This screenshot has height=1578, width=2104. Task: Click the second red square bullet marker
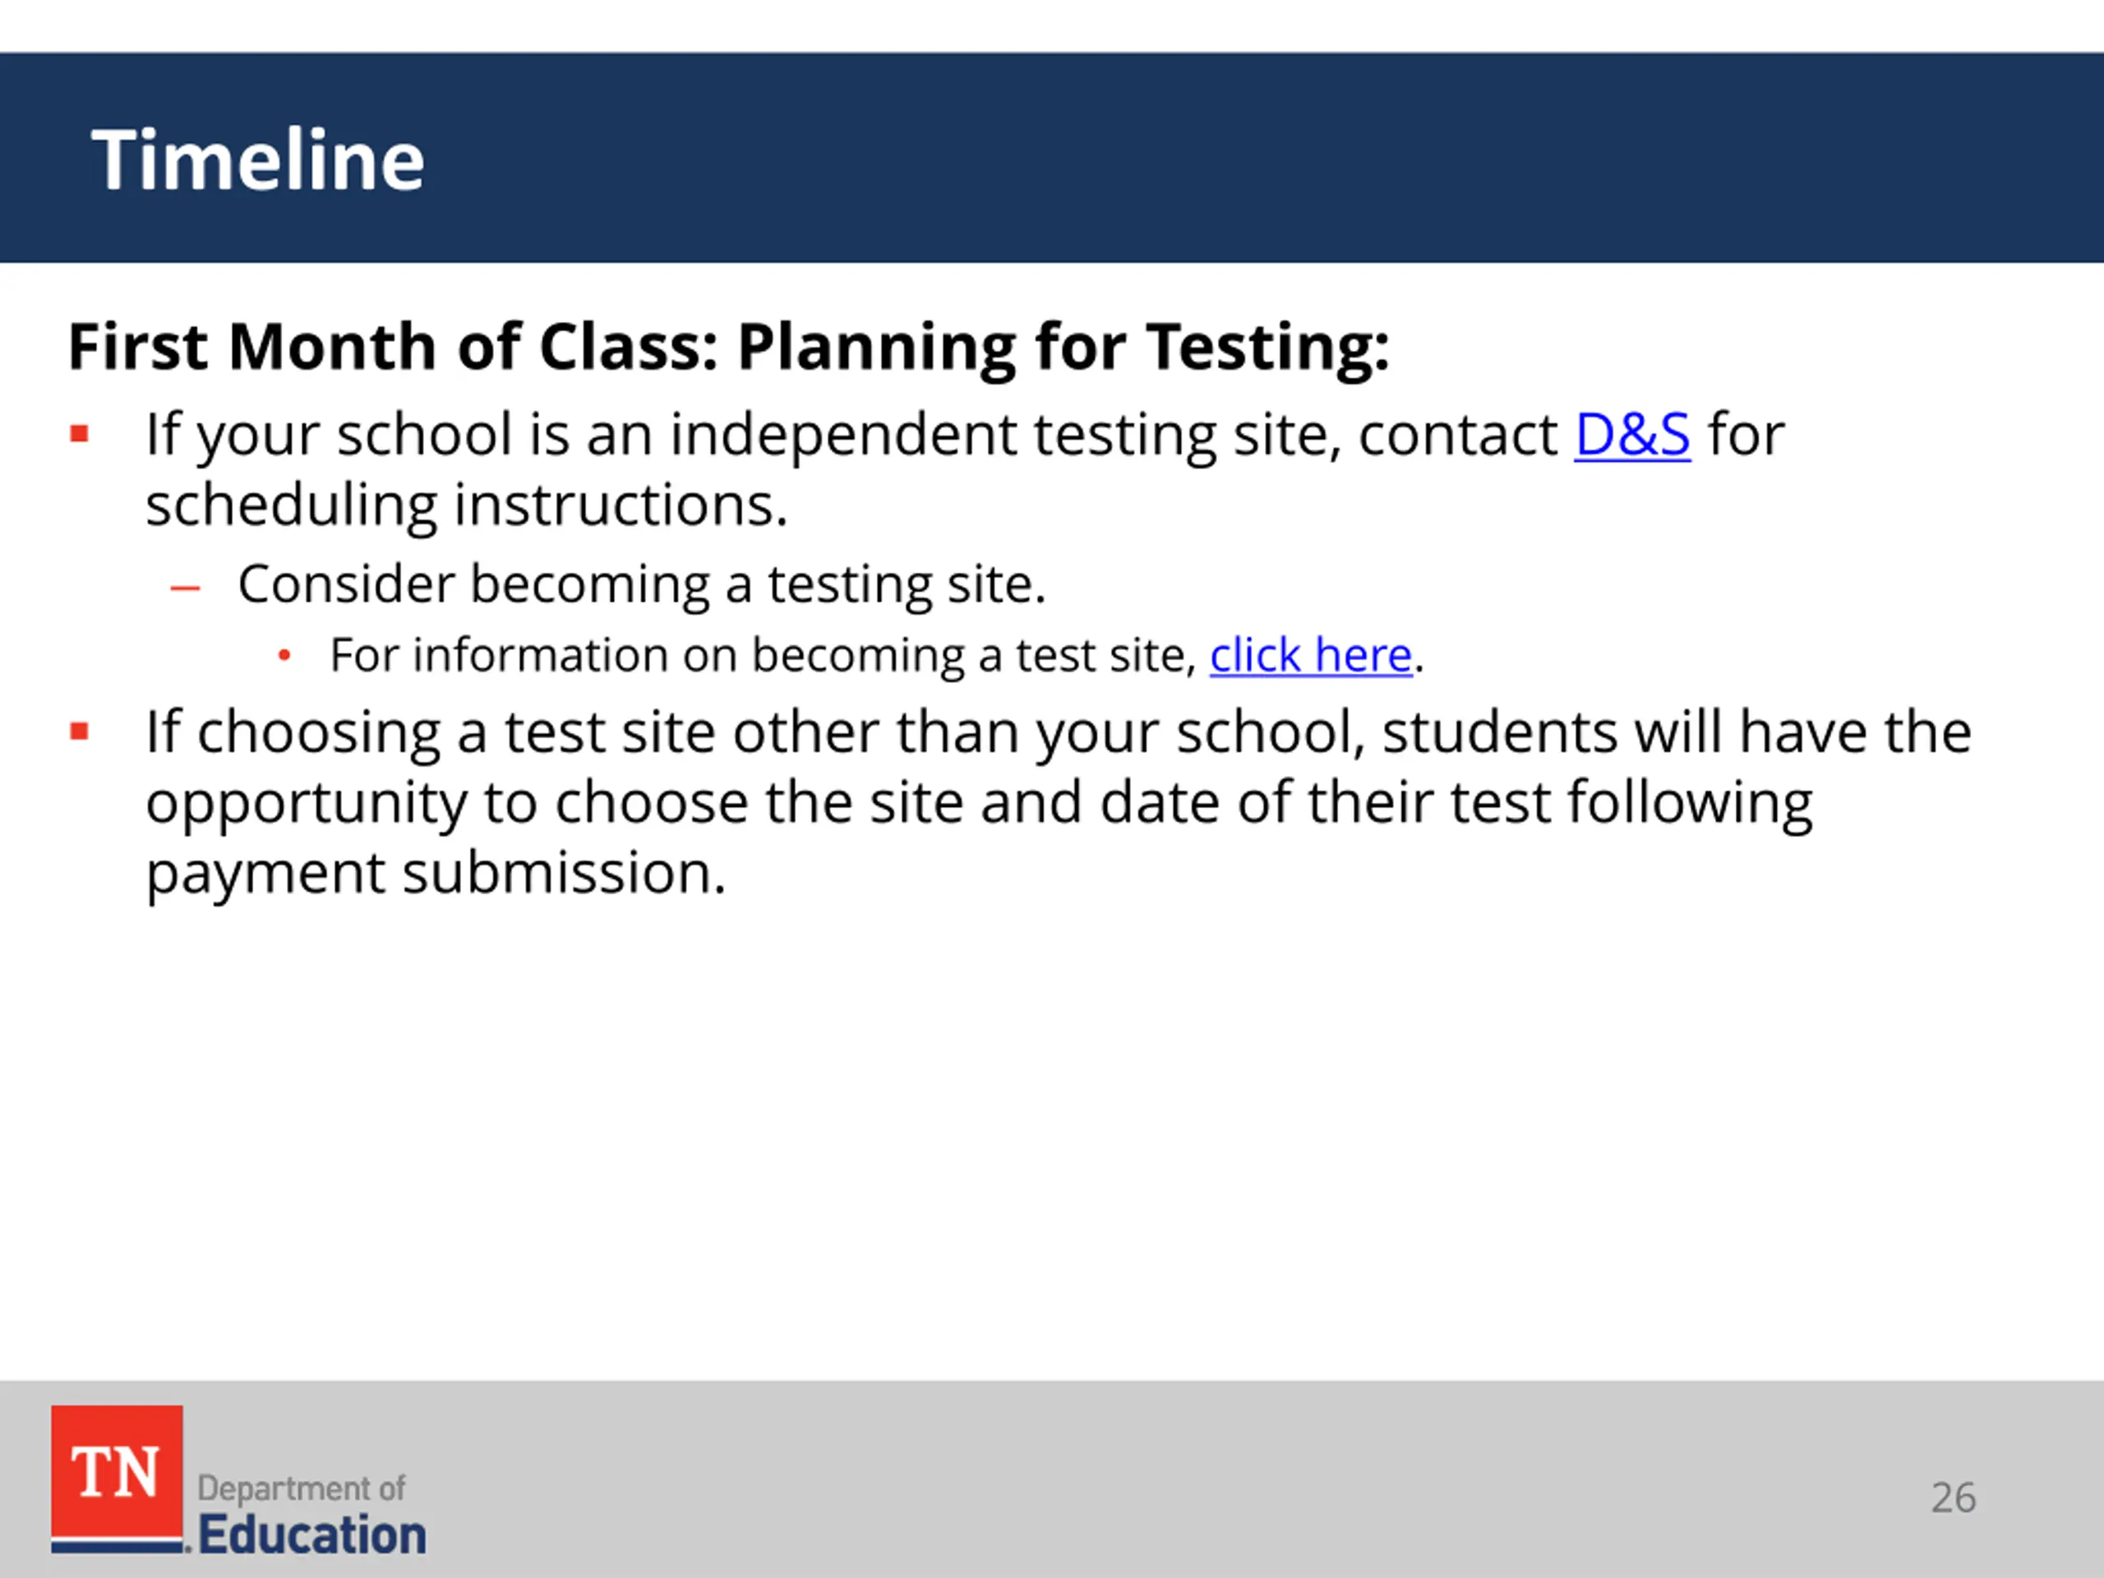coord(80,732)
